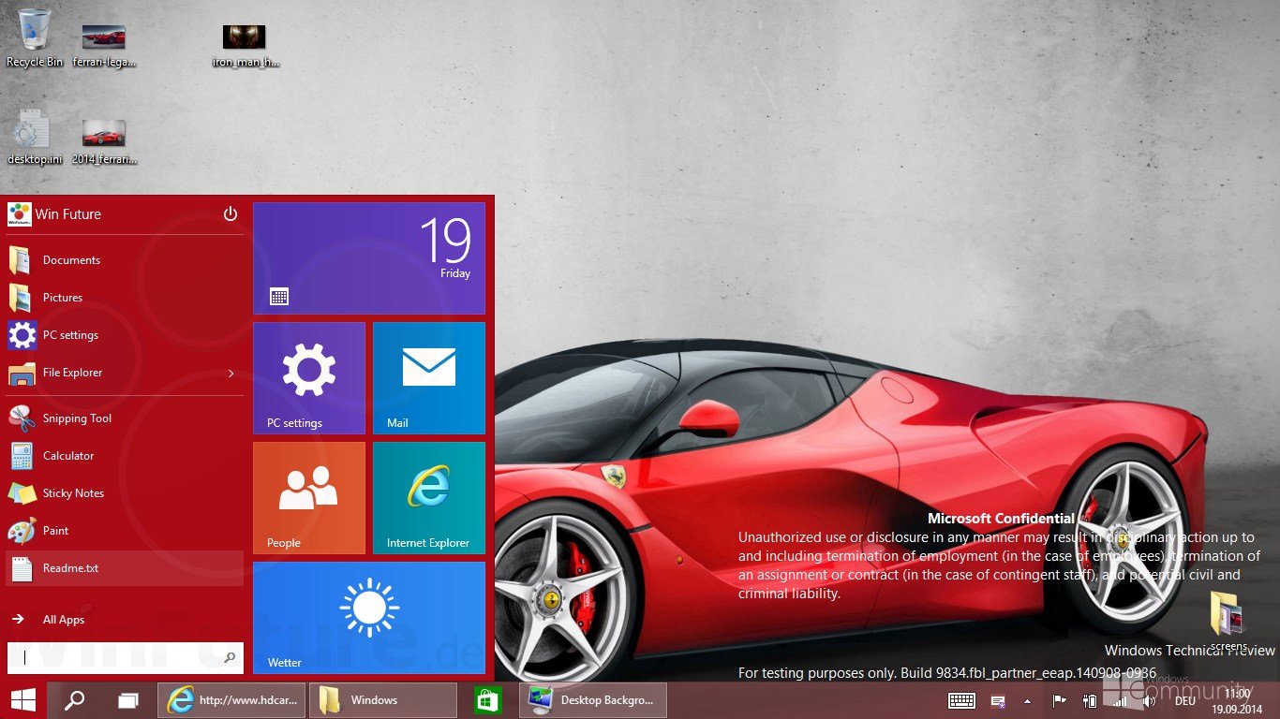The width and height of the screenshot is (1280, 719).
Task: Click the power icon in the Start menu
Action: click(231, 214)
